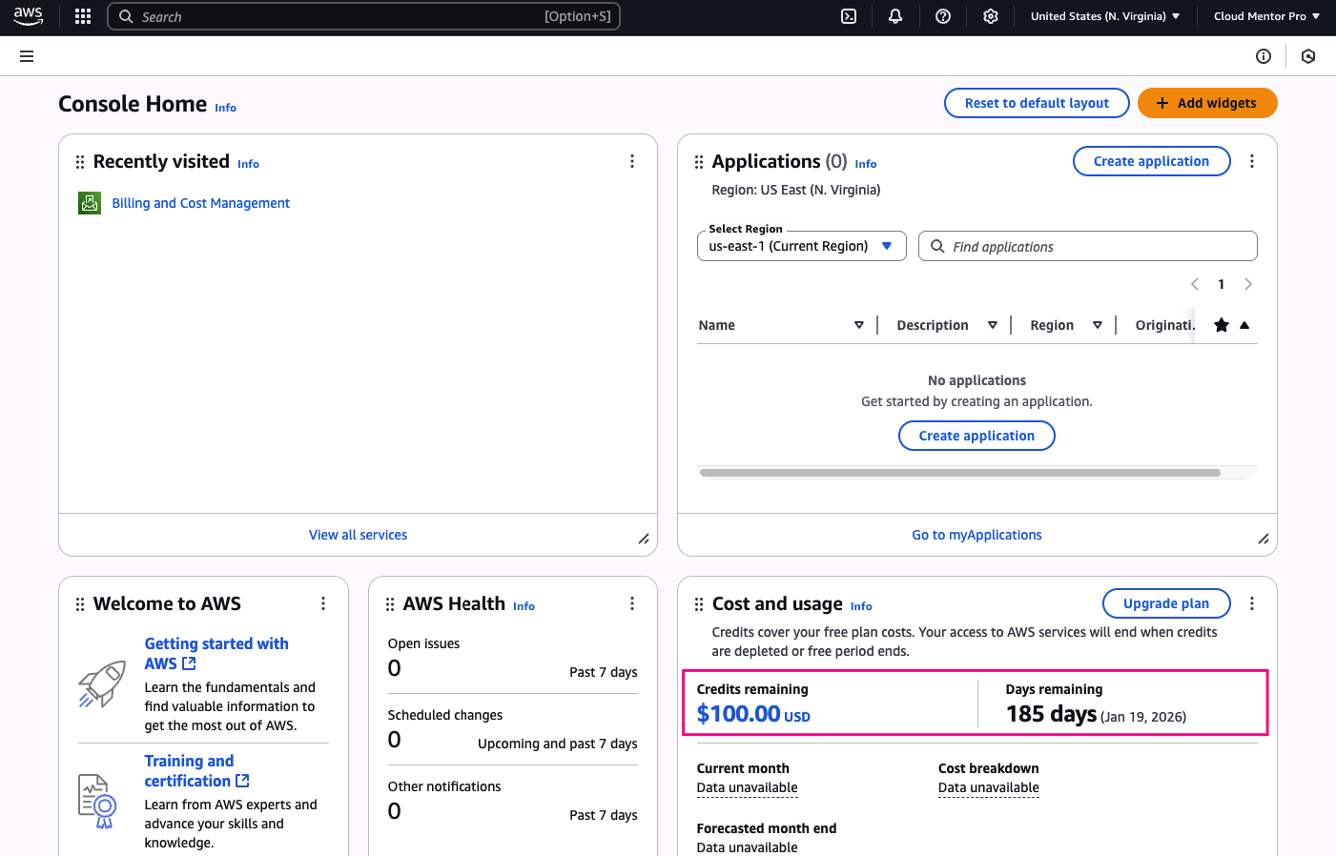Image resolution: width=1336 pixels, height=856 pixels.
Task: Click Reset to default layout button
Action: coord(1037,103)
